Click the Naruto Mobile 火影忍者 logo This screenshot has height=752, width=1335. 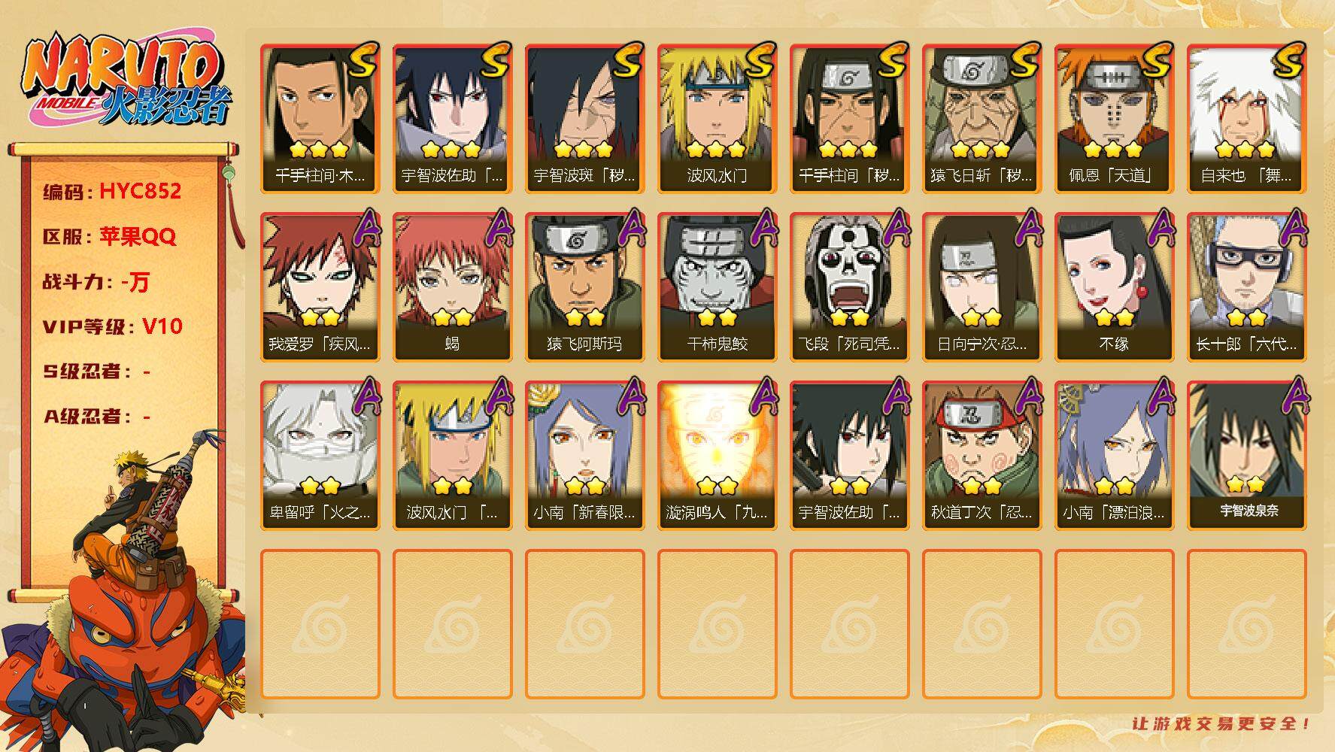tap(126, 82)
